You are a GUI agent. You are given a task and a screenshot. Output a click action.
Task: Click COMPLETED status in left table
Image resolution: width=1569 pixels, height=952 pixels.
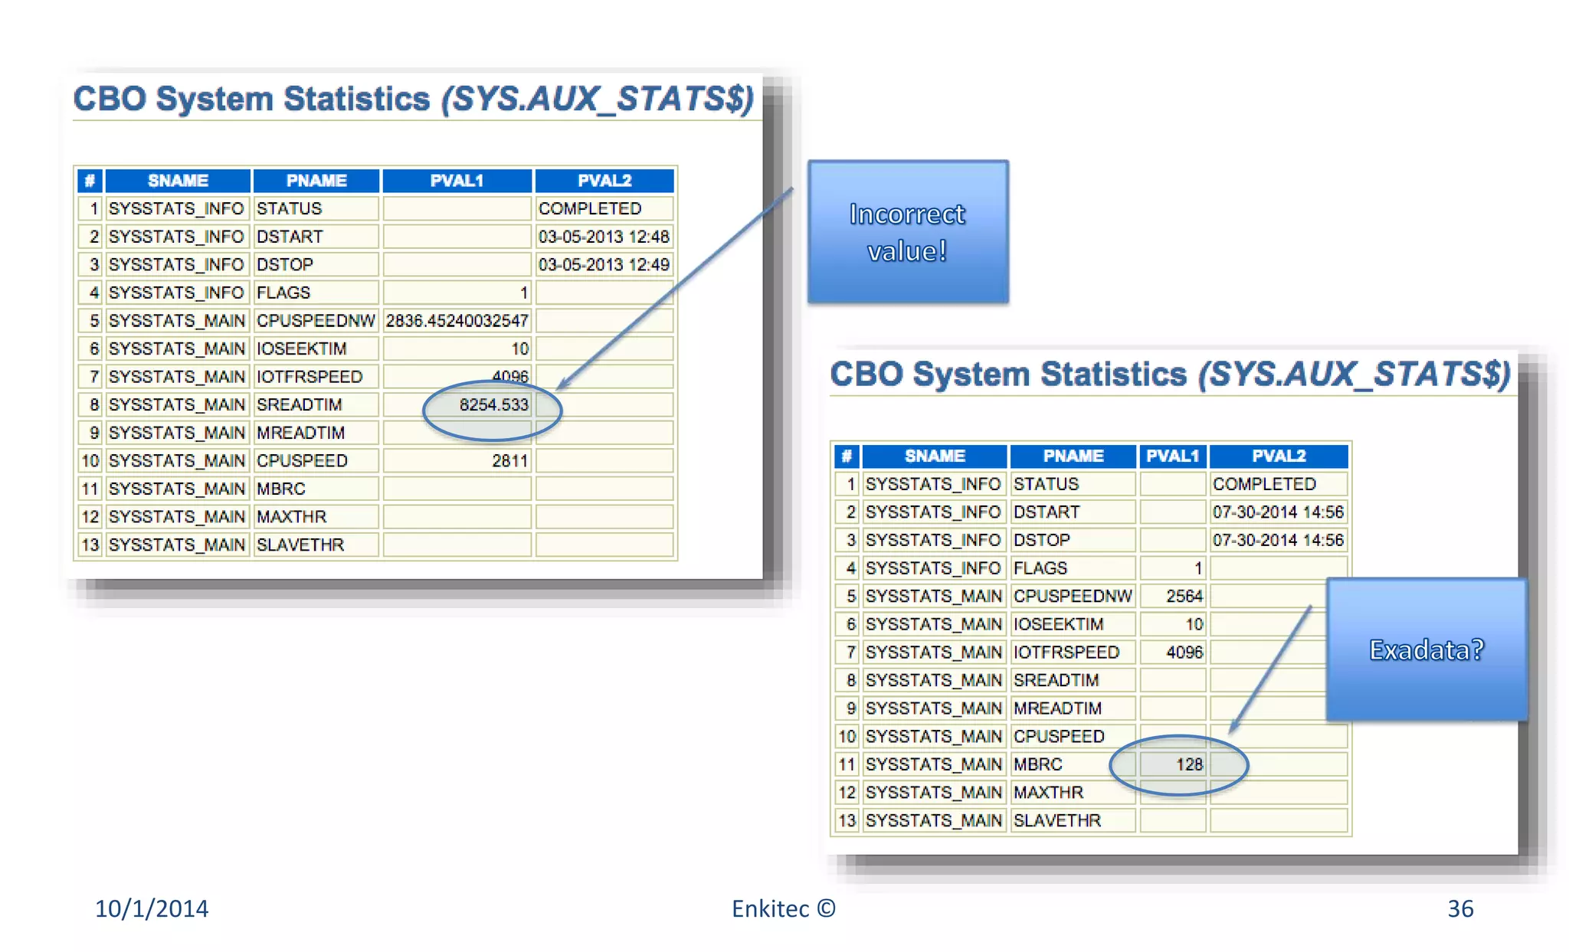pos(590,208)
